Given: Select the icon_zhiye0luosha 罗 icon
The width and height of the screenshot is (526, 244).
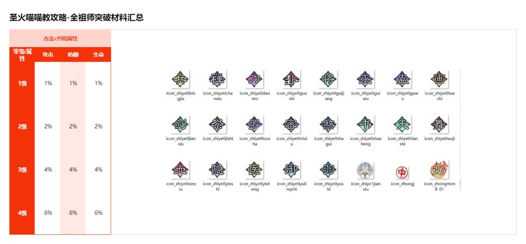Looking at the screenshot, I should tap(255, 124).
